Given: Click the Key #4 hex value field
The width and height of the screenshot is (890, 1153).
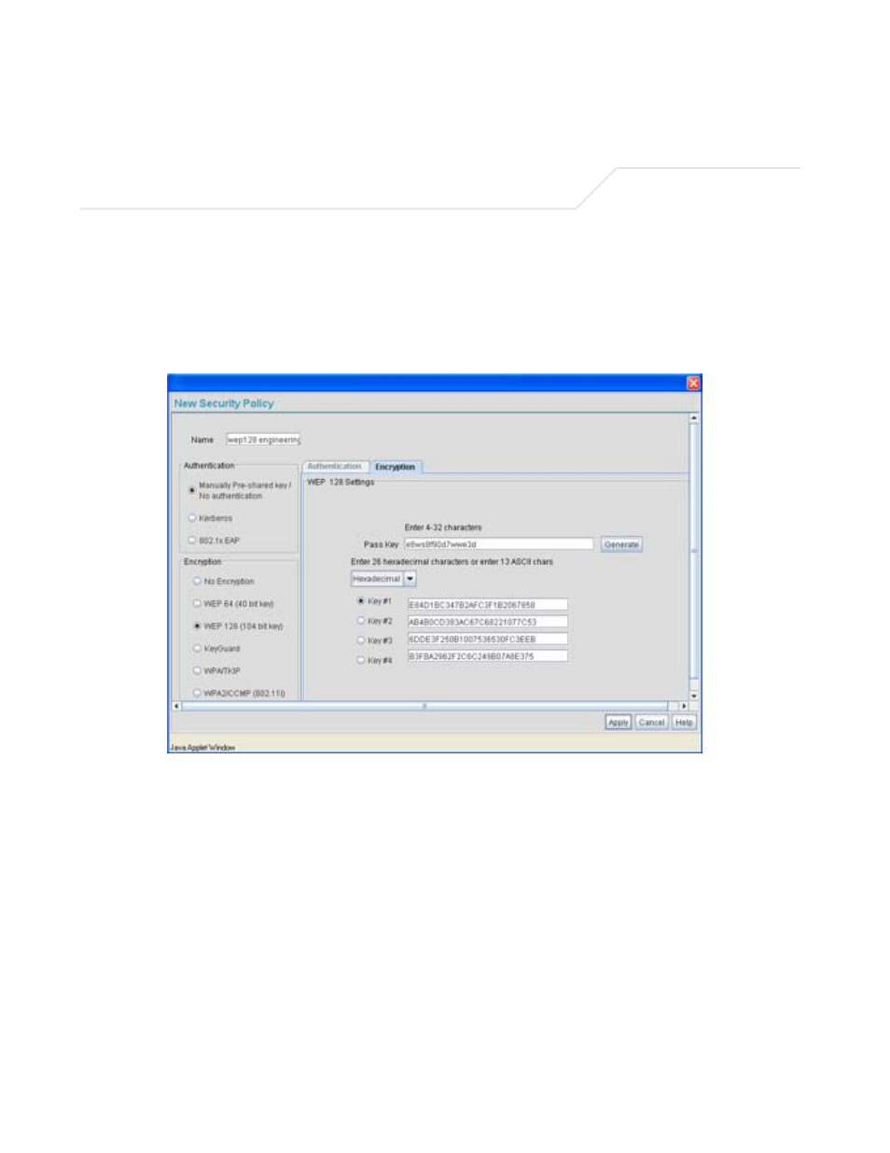Looking at the screenshot, I should point(487,656).
